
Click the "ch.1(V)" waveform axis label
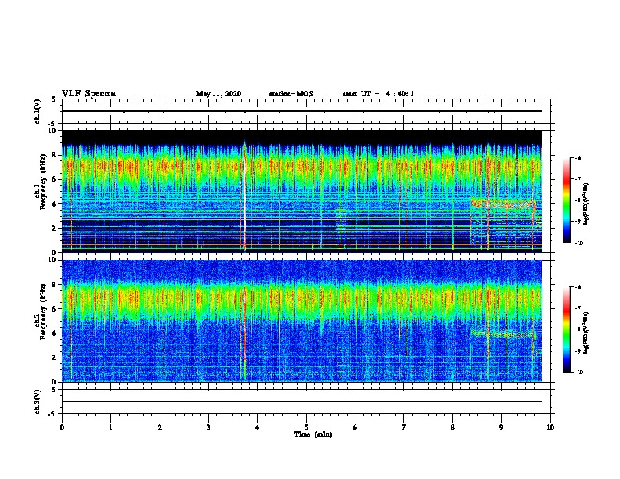38,111
